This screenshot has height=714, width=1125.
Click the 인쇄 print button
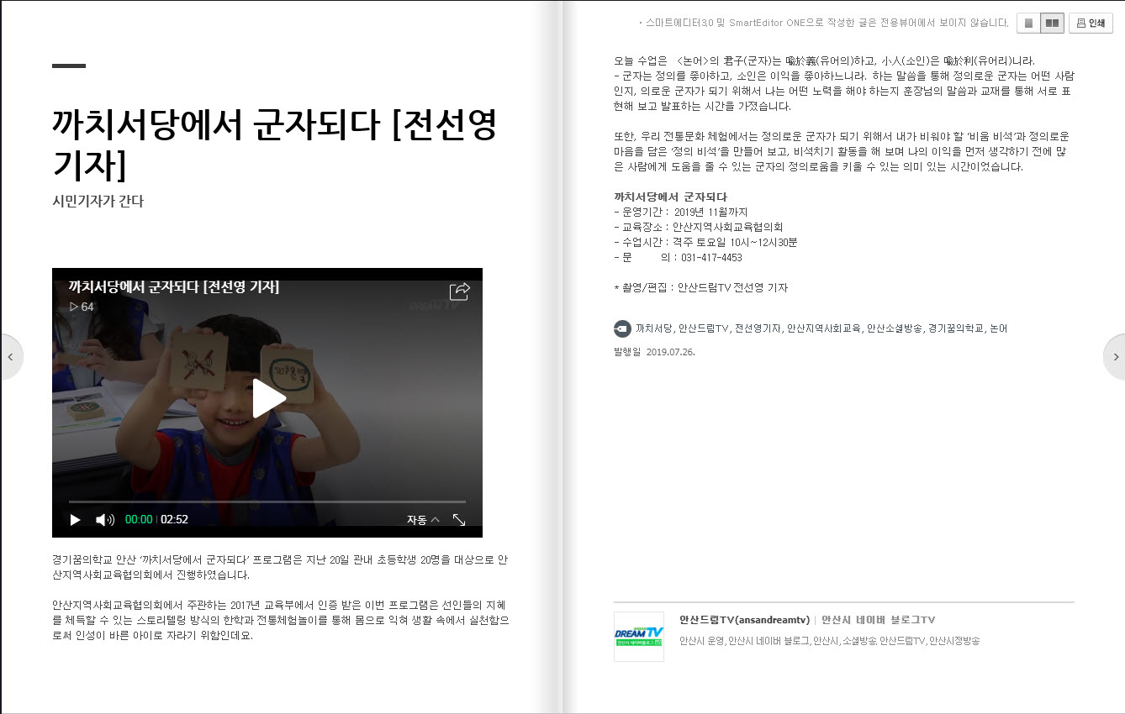click(x=1091, y=24)
